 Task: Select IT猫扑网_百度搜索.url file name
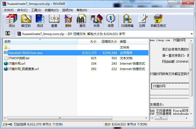click(23, 69)
